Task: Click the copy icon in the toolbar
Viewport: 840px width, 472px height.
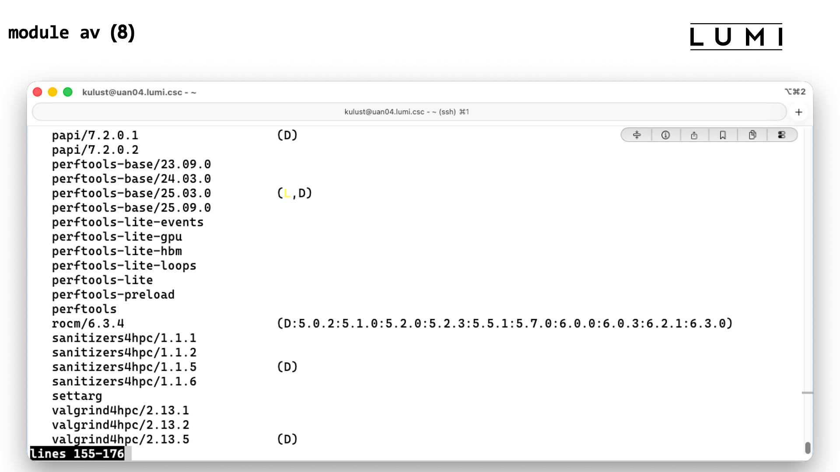Action: tap(752, 135)
